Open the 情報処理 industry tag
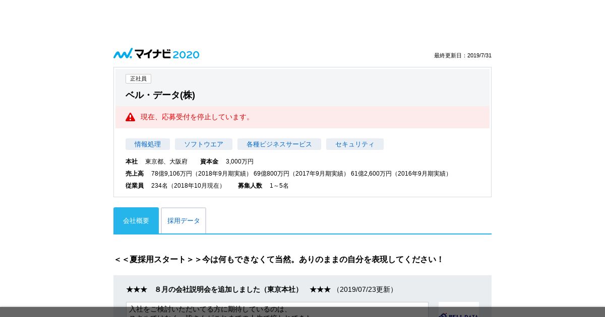 click(x=148, y=144)
